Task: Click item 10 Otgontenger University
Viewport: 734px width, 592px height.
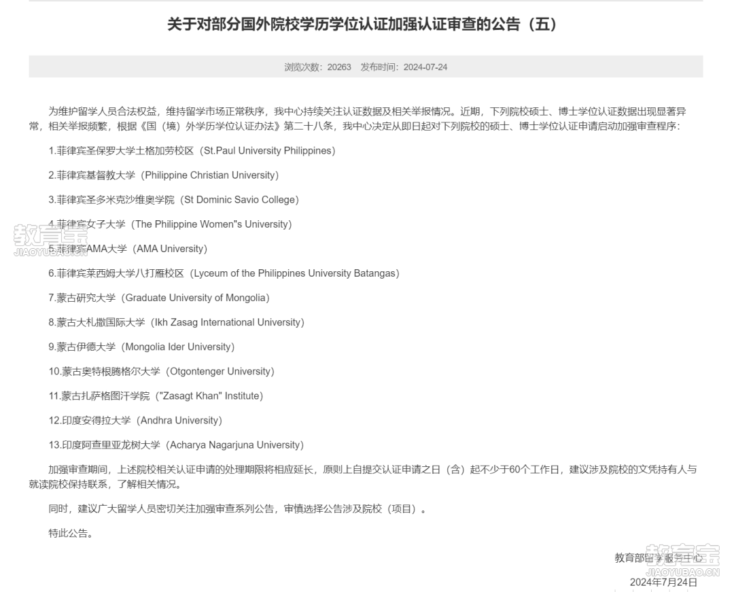Action: coord(162,372)
